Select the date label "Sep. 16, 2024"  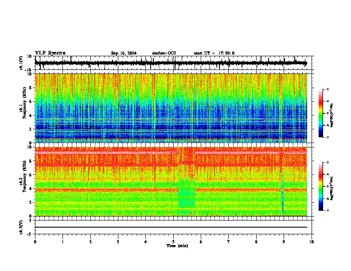[x=124, y=53]
